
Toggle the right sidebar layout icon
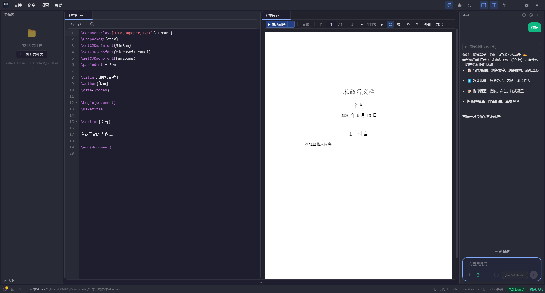tap(494, 5)
